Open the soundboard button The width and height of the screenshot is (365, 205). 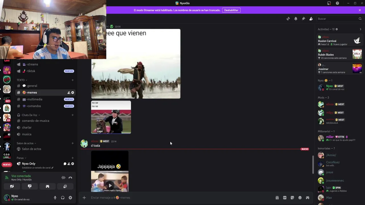click(x=65, y=186)
